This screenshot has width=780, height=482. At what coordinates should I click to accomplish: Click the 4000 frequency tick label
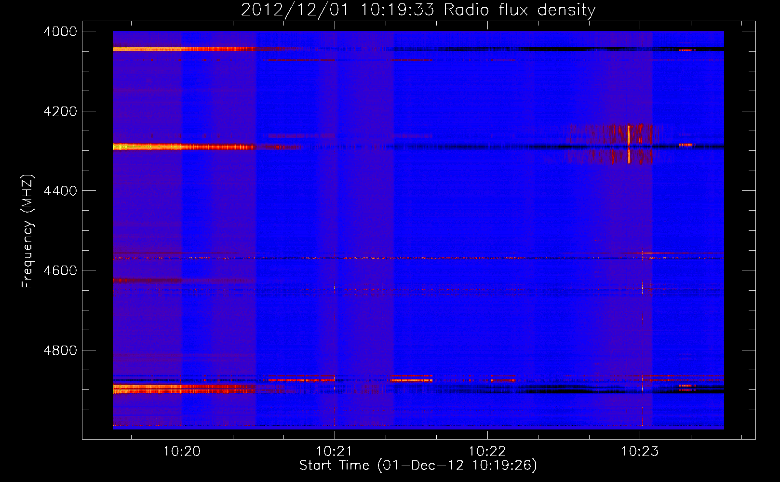60,31
